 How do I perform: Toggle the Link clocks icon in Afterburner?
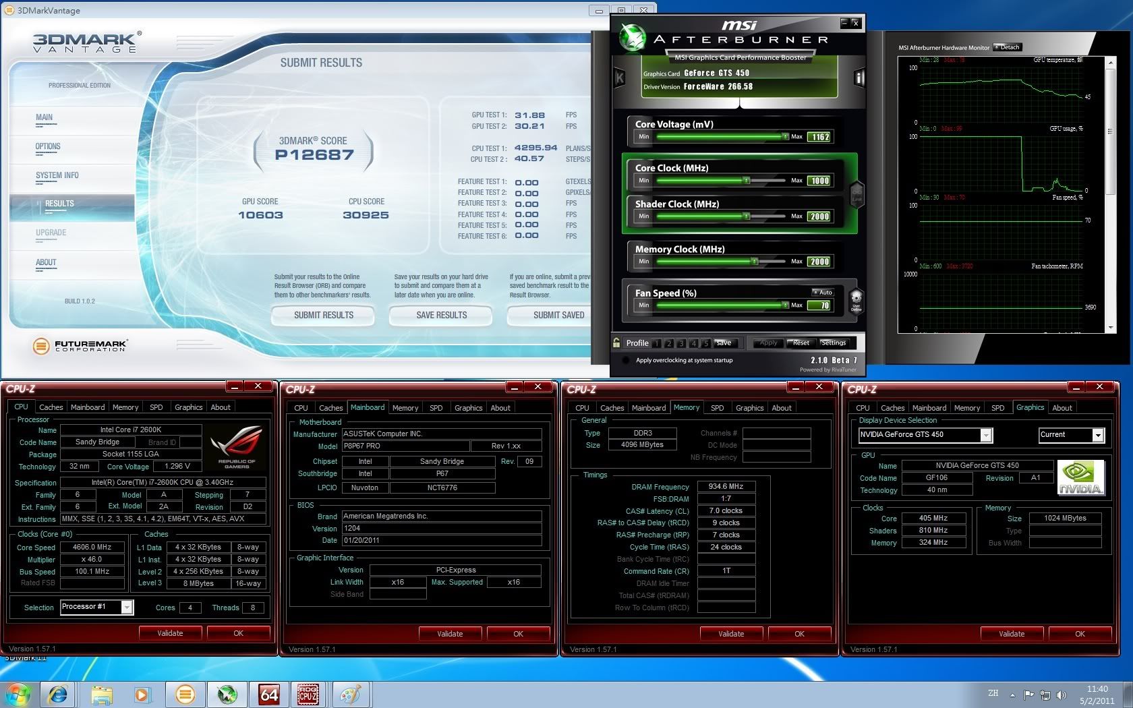coord(857,196)
